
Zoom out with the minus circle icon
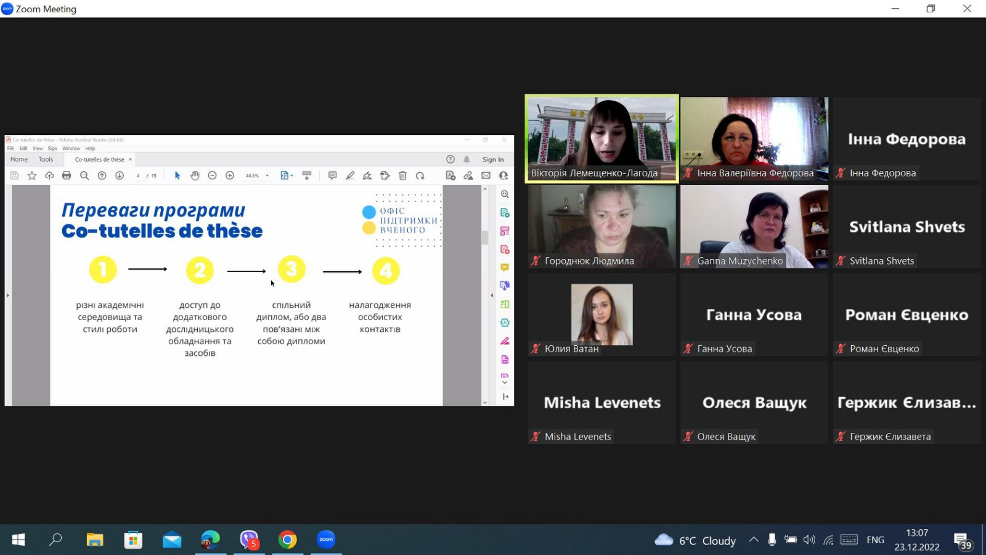(212, 176)
